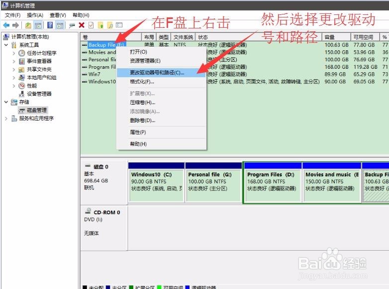This screenshot has width=389, height=289.
Task: Click the 本地用户和组 icon
Action: [x=22, y=78]
